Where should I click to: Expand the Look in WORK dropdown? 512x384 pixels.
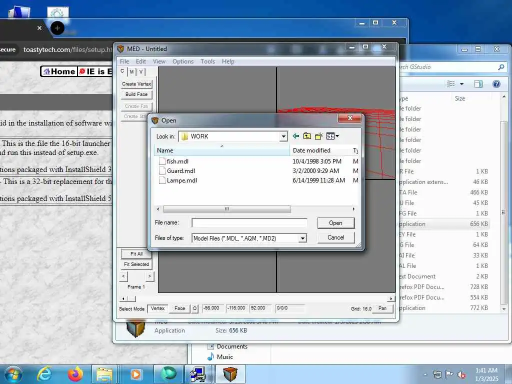coord(283,136)
